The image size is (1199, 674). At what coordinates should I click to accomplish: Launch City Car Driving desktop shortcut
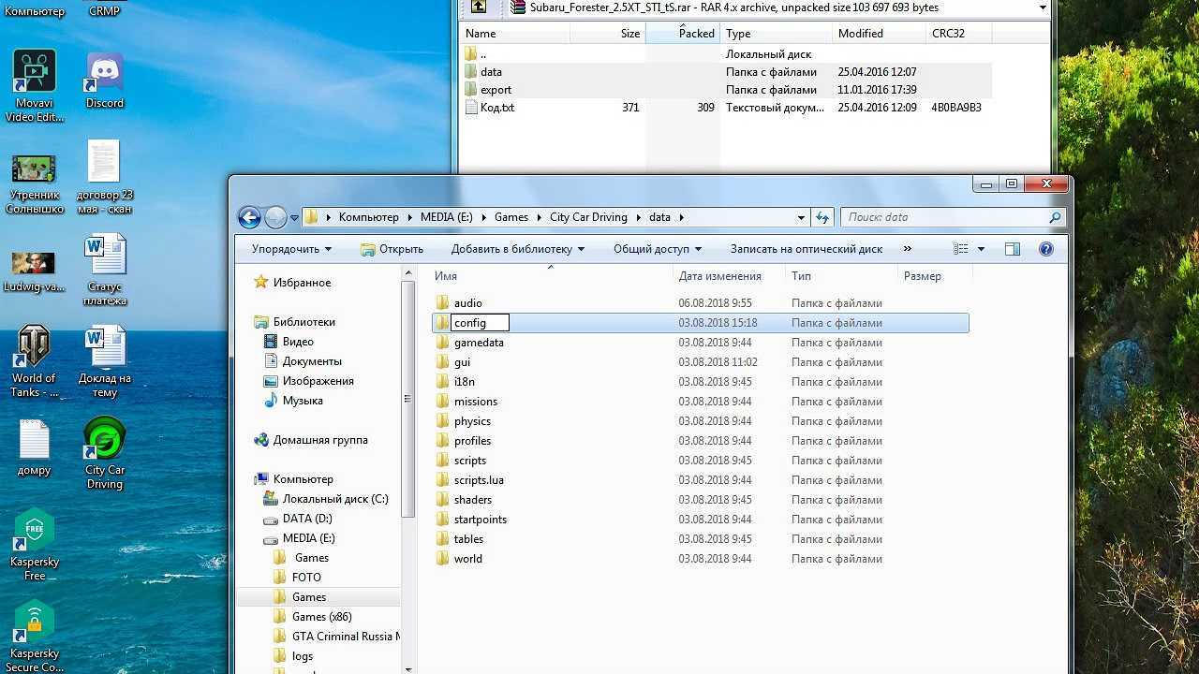pyautogui.click(x=105, y=454)
